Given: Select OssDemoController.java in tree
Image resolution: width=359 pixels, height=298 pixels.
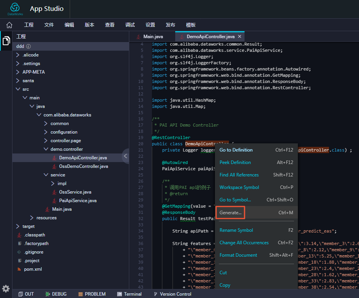Looking at the screenshot, I should point(70,166).
